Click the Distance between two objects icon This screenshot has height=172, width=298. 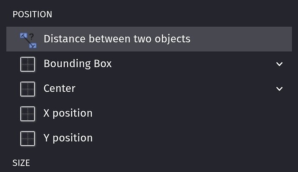click(28, 40)
